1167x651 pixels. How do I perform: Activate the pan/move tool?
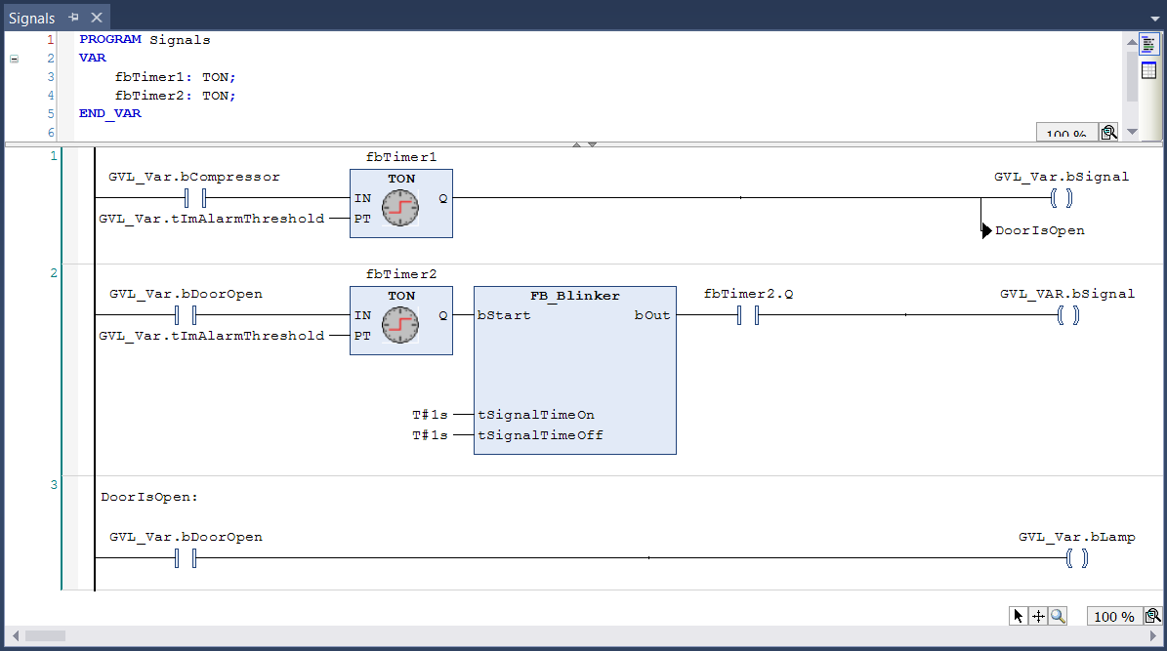pos(1038,616)
